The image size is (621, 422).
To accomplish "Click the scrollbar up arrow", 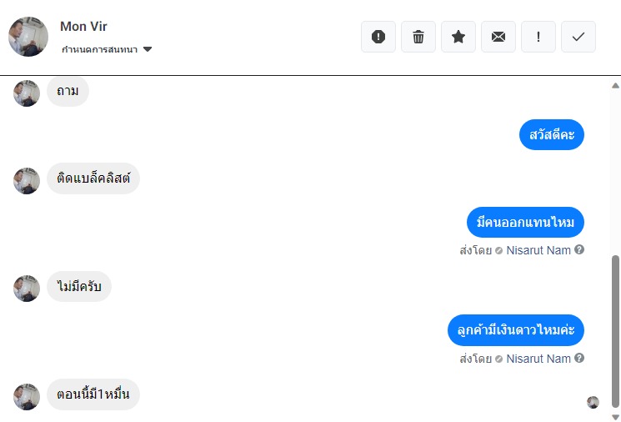I will coord(615,86).
